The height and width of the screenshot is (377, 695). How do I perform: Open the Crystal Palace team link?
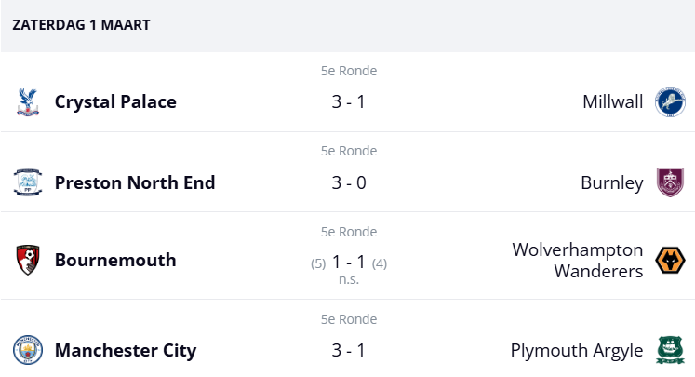coord(115,101)
